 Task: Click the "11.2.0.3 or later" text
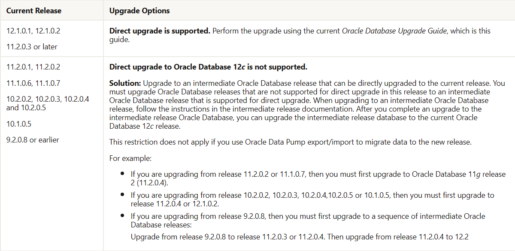pyautogui.click(x=32, y=47)
